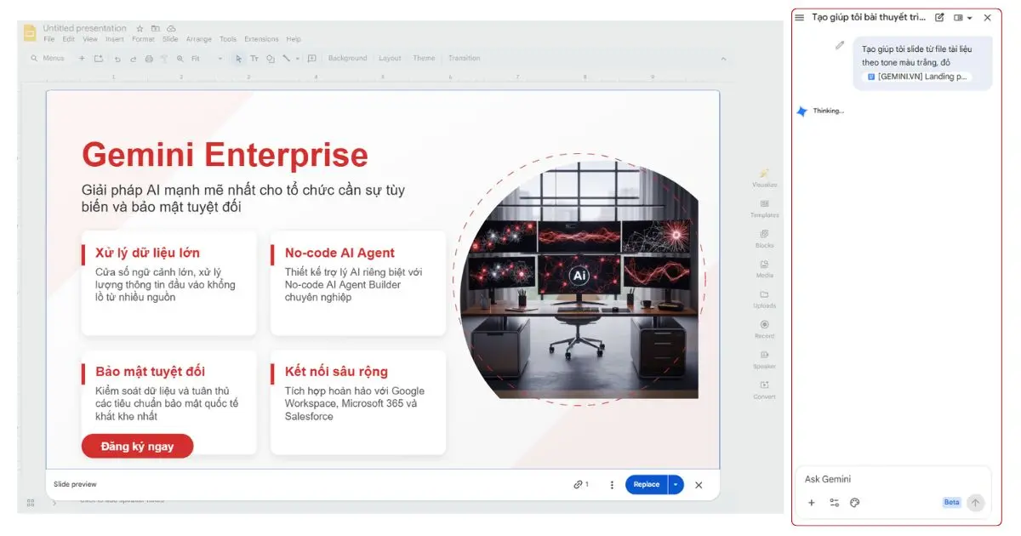The image size is (1021, 536).
Task: Click the Print toolbar icon
Action: (149, 59)
